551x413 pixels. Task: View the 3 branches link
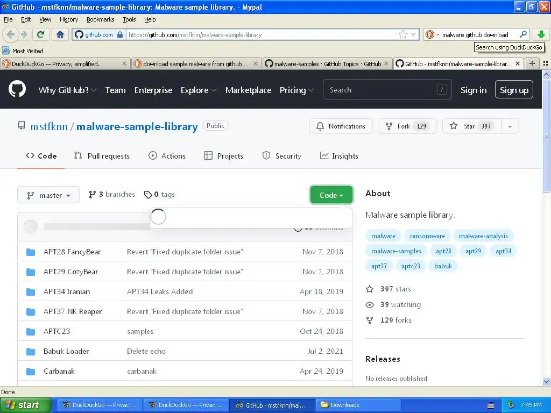[111, 195]
